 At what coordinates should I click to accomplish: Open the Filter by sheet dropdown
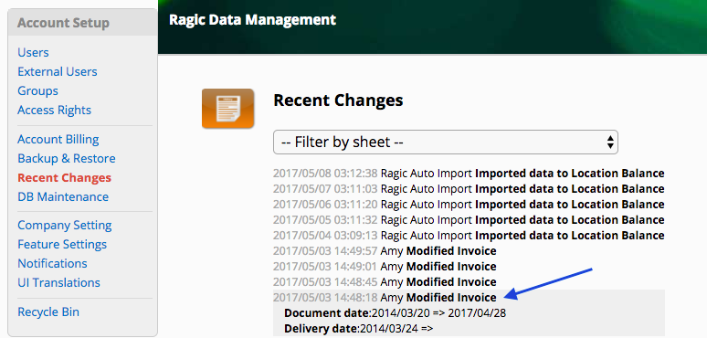pos(446,143)
